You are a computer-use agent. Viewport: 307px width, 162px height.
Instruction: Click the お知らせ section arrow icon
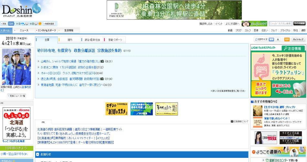(x=37, y=154)
